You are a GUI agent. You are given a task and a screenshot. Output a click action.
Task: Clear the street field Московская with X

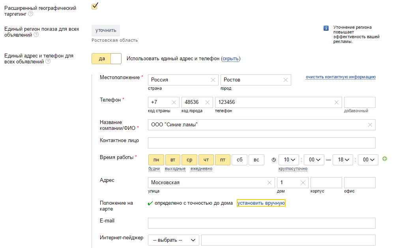(269, 183)
